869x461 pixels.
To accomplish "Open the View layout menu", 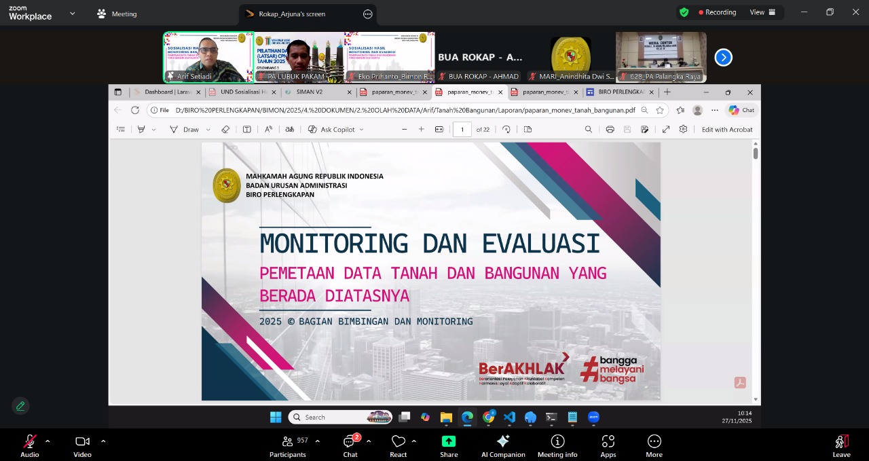I will pos(760,12).
